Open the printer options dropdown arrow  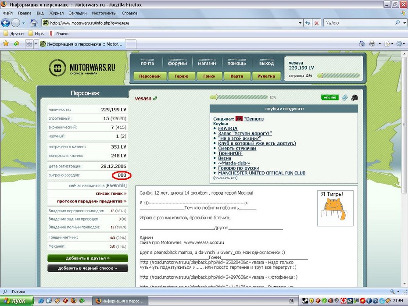(379, 44)
